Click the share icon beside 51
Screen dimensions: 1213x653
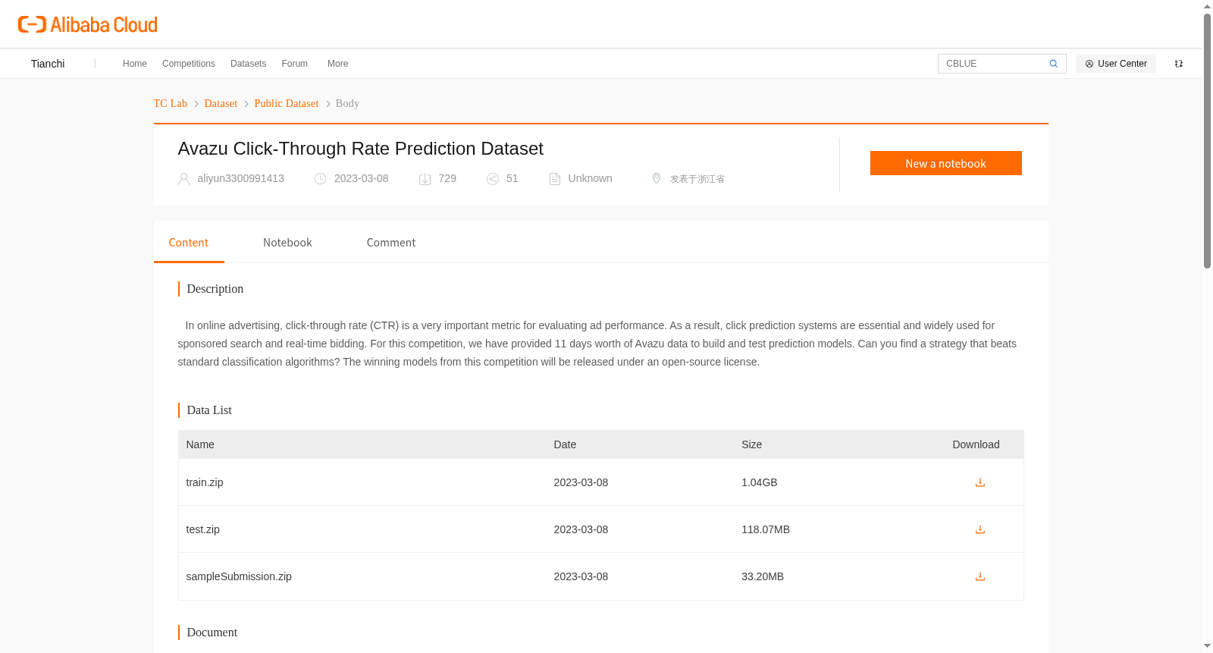tap(493, 179)
